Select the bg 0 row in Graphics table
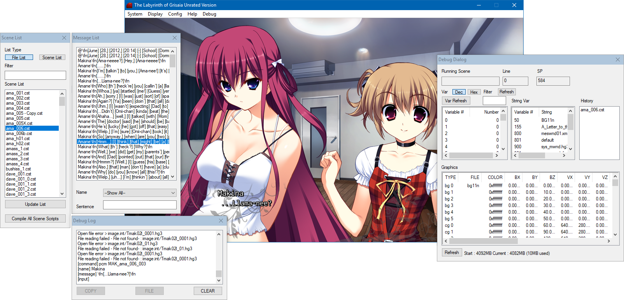624x300 pixels. click(527, 186)
